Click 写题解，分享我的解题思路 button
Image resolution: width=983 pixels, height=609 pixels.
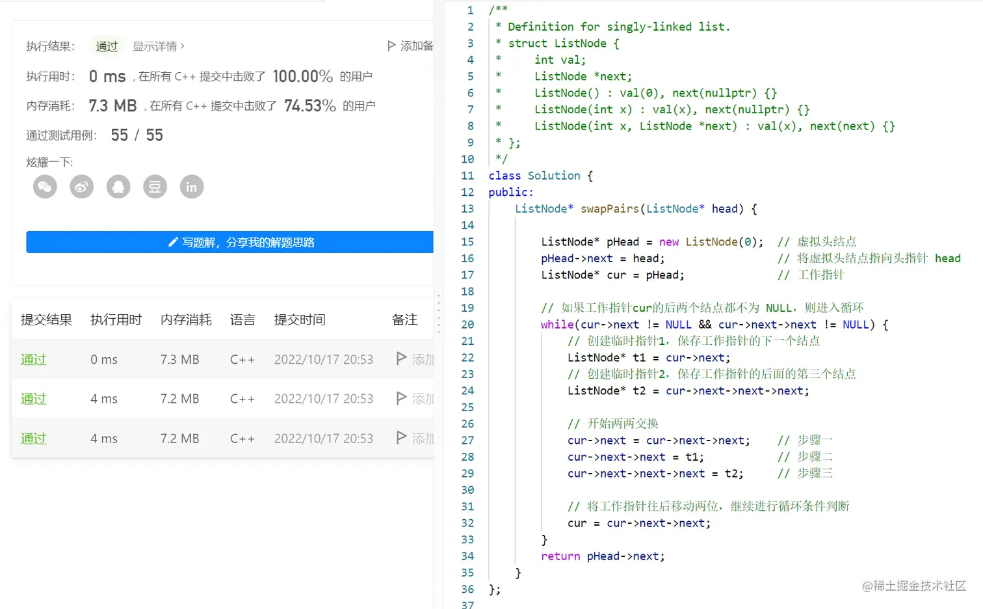tap(229, 242)
